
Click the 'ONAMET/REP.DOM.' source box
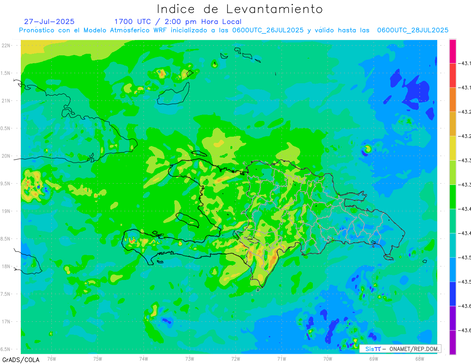click(x=400, y=349)
